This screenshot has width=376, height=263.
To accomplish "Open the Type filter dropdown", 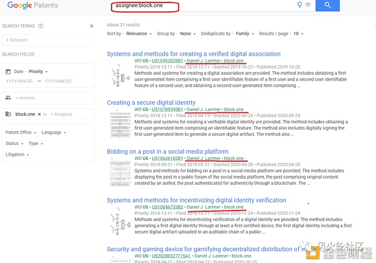I will 36,144.
